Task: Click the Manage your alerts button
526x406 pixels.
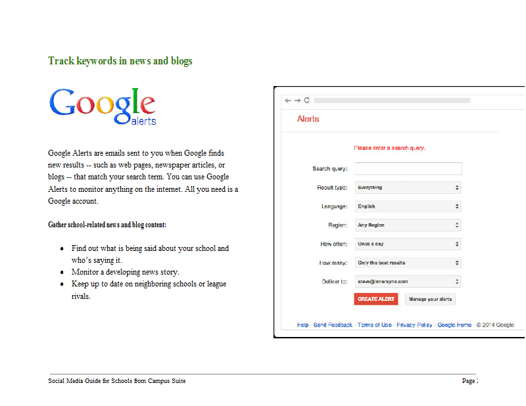Action: coord(430,299)
